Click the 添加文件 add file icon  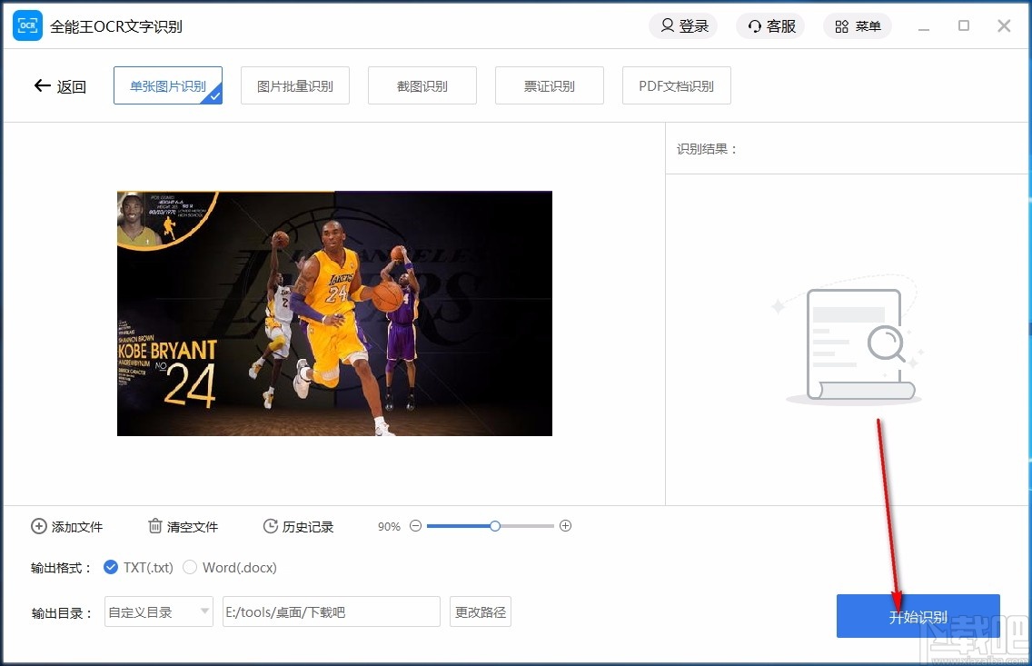pyautogui.click(x=39, y=526)
